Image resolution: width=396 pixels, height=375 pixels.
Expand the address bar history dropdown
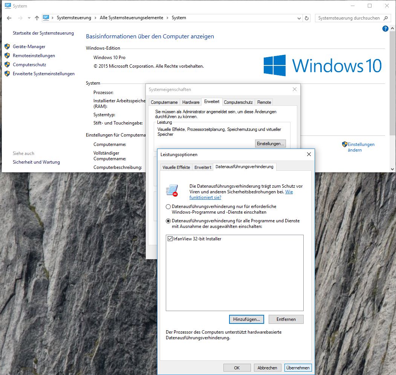pos(299,18)
